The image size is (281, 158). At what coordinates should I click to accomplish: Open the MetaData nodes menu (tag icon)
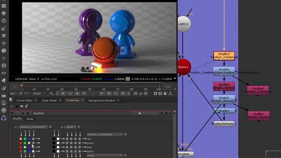(4, 80)
